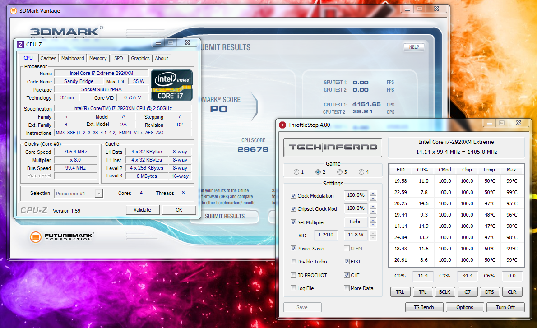Toggle the Chipset Clock Mod checkbox
Screen dimensions: 537x328
click(293, 208)
